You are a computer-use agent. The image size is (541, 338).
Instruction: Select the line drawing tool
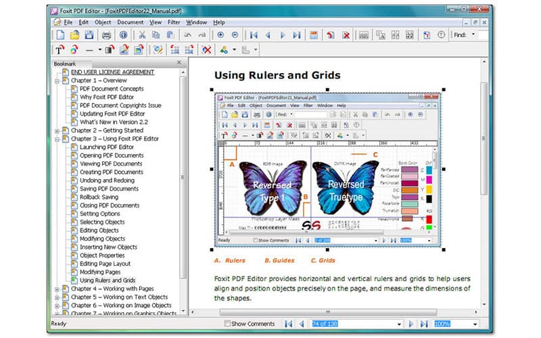(89, 50)
